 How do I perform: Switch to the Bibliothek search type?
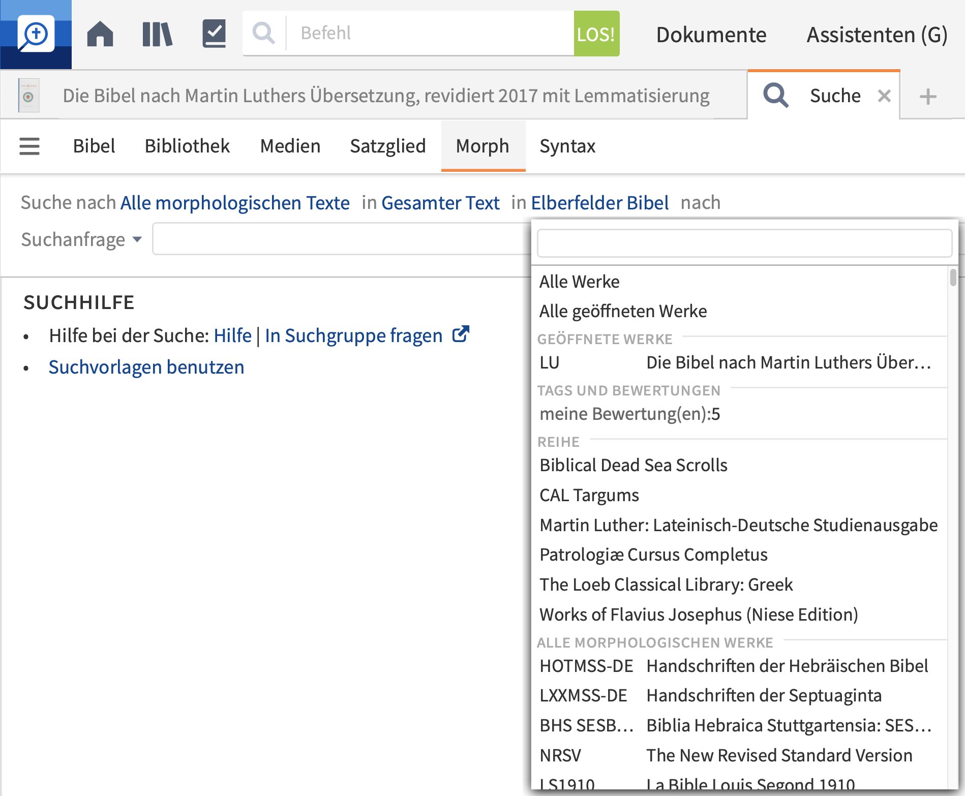point(187,146)
